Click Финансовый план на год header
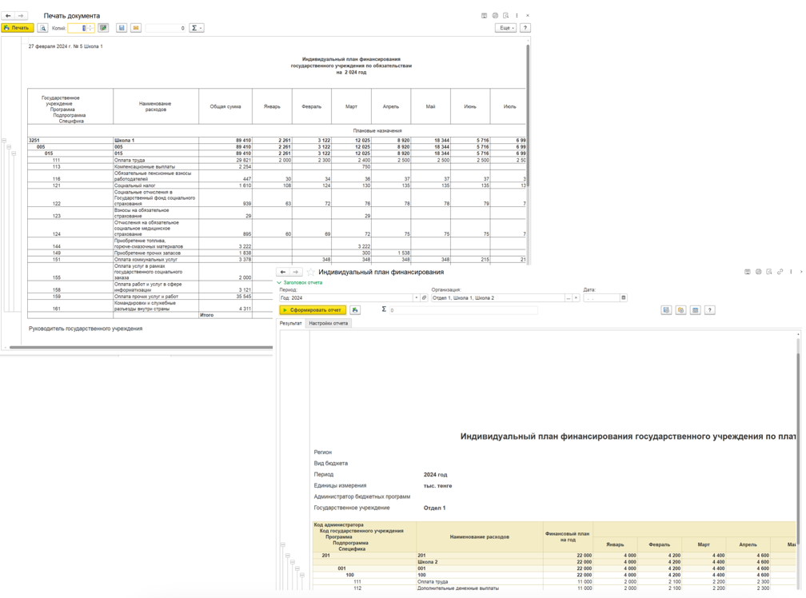806x598 pixels. point(568,537)
